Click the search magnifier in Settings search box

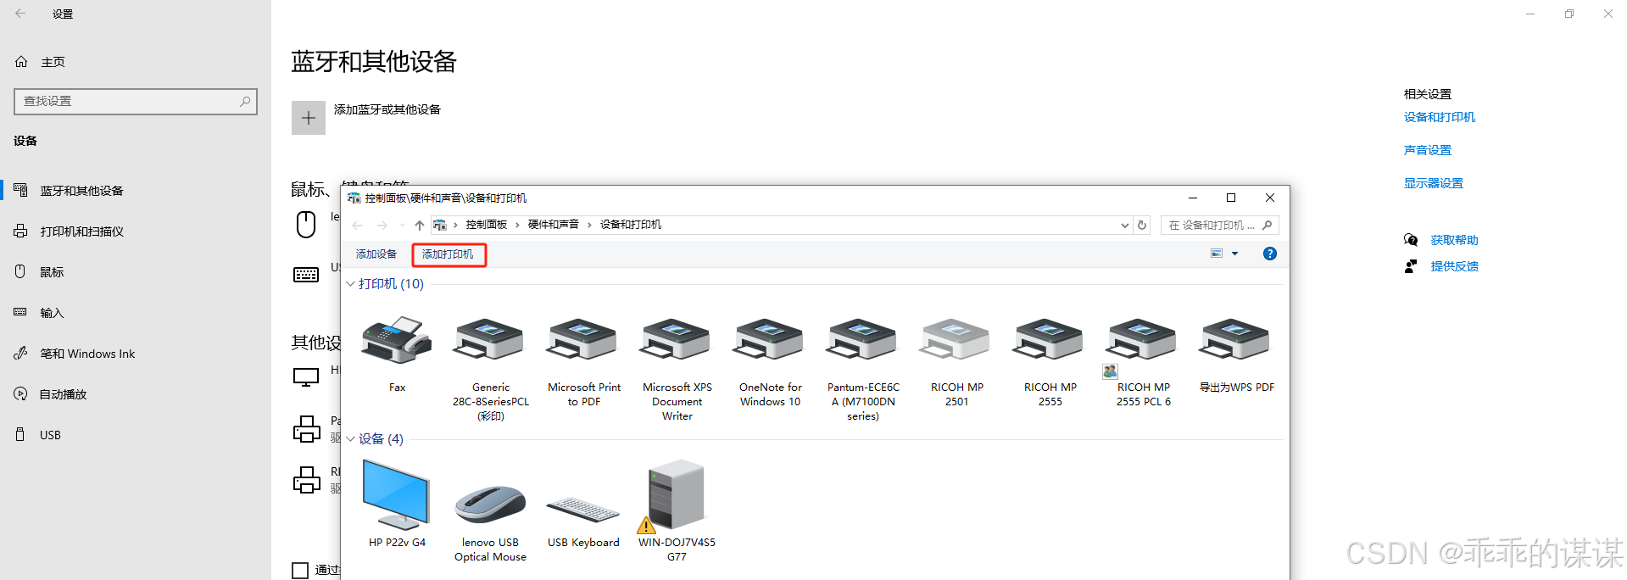click(245, 101)
